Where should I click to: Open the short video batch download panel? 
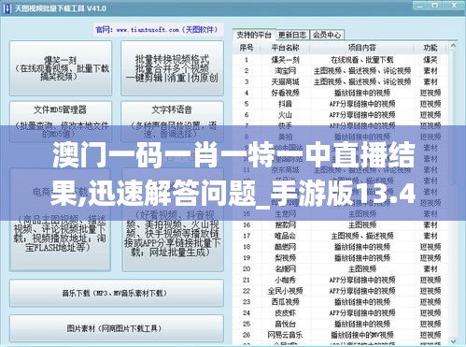coord(173,220)
